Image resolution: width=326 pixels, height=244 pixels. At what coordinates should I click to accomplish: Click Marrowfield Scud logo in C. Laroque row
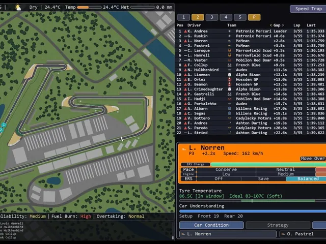tap(230, 50)
